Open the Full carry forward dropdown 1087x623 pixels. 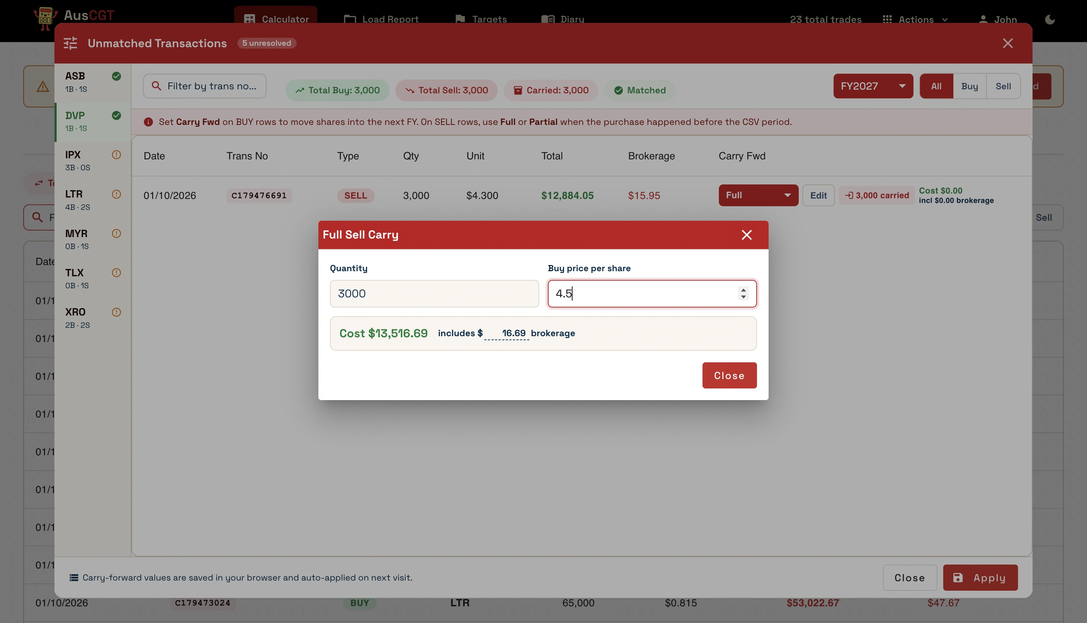(x=758, y=195)
